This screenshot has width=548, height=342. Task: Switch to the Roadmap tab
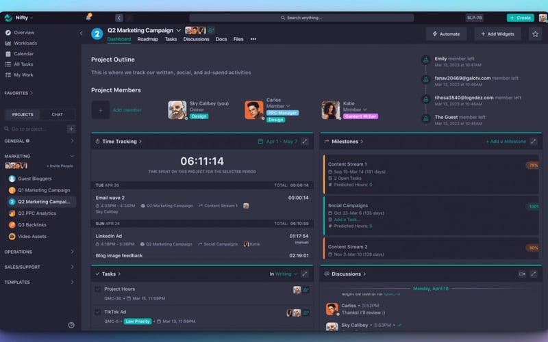147,39
